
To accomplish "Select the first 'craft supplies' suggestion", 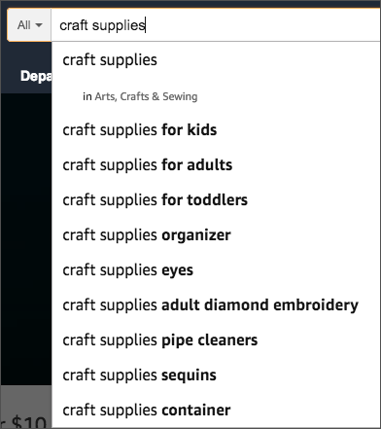I will tap(216, 60).
